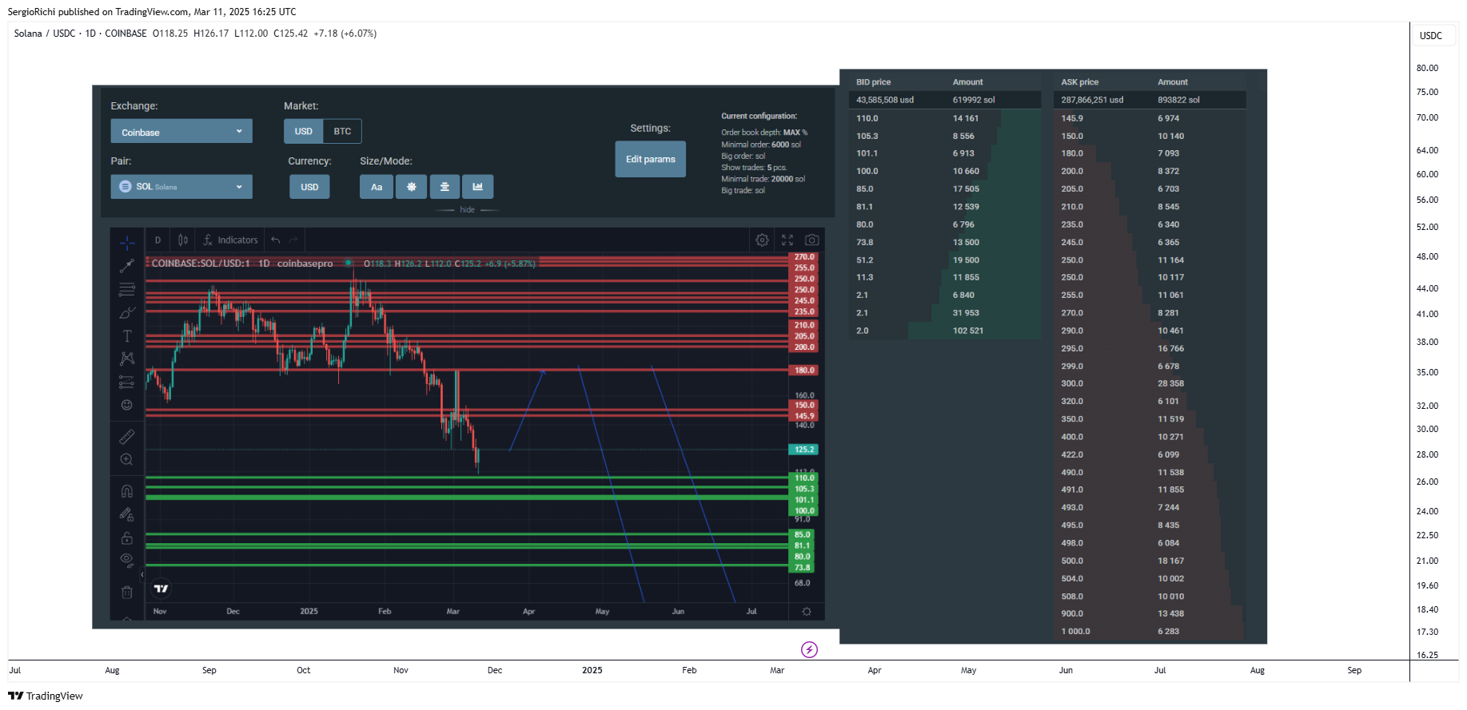Click the bid total 43,585,508 usd
Viewport: 1467px width, 710px height.
885,100
